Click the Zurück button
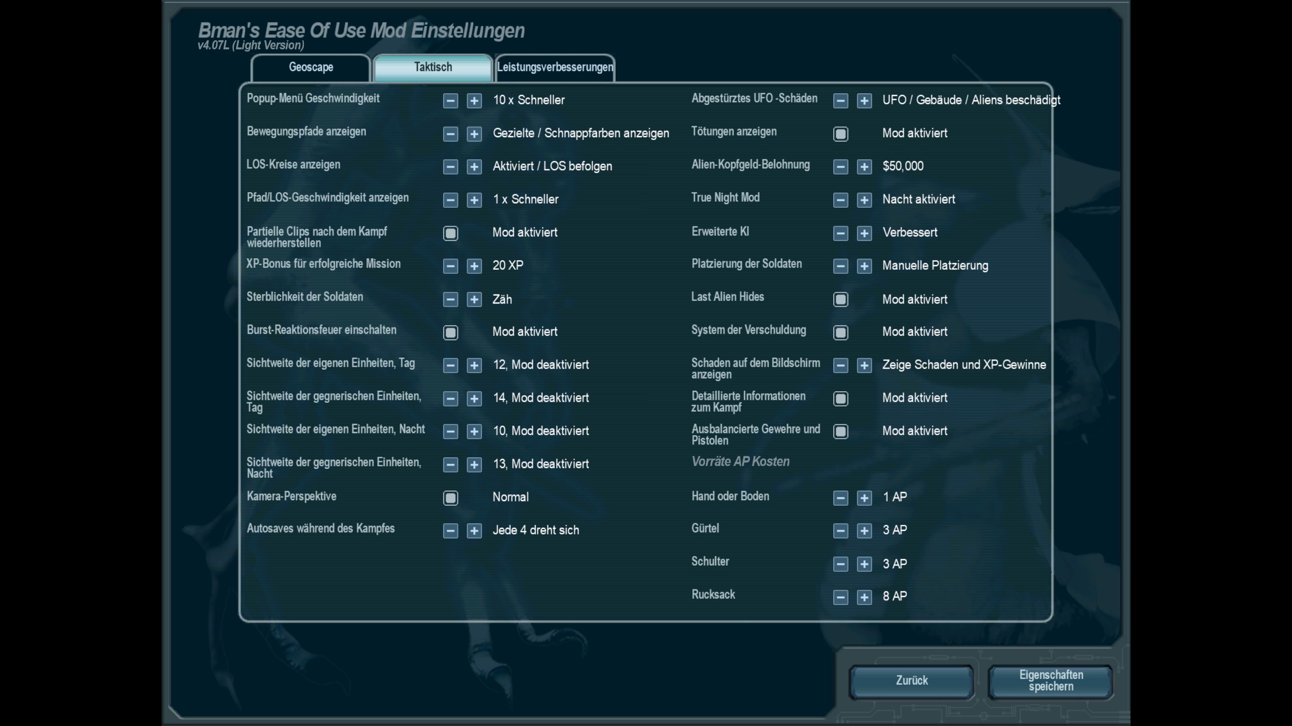The width and height of the screenshot is (1292, 726). point(911,681)
